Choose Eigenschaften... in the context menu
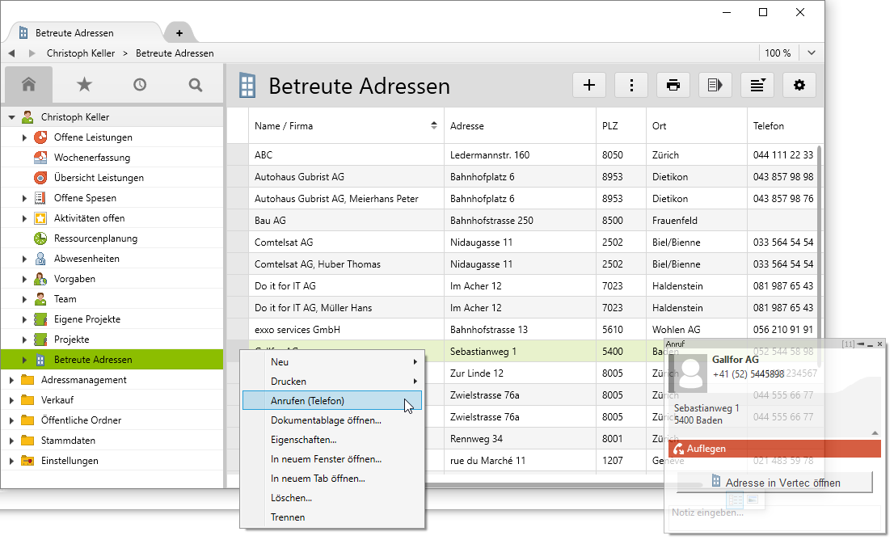Image resolution: width=894 pixels, height=540 pixels. coord(303,440)
